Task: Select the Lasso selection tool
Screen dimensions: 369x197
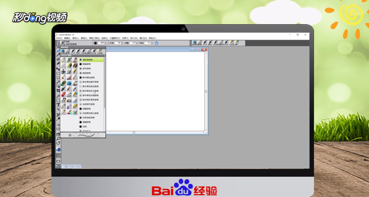Action: pos(58,77)
